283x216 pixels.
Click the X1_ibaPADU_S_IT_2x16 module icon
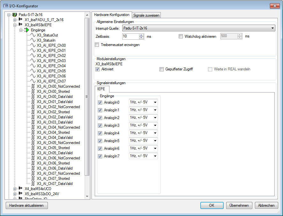click(x=20, y=20)
